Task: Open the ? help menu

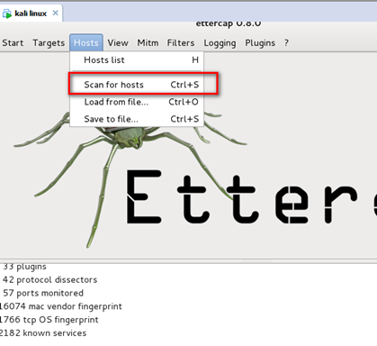Action: click(x=286, y=43)
